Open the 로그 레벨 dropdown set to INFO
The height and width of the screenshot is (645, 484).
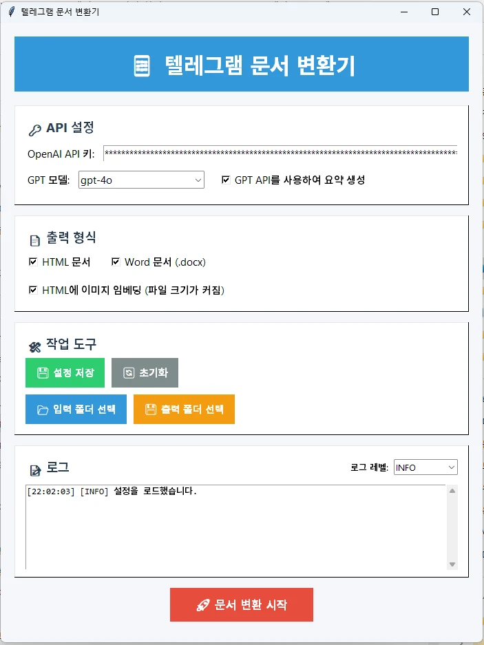click(451, 467)
